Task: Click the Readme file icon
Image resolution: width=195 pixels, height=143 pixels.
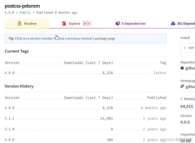Action: 19,24
